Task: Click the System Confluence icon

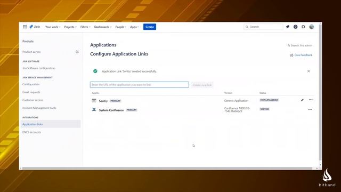Action: [94, 109]
